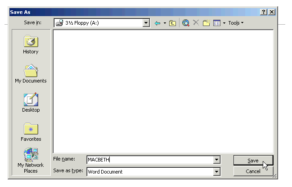Click the Save button
The image size is (292, 187).
pos(253,161)
